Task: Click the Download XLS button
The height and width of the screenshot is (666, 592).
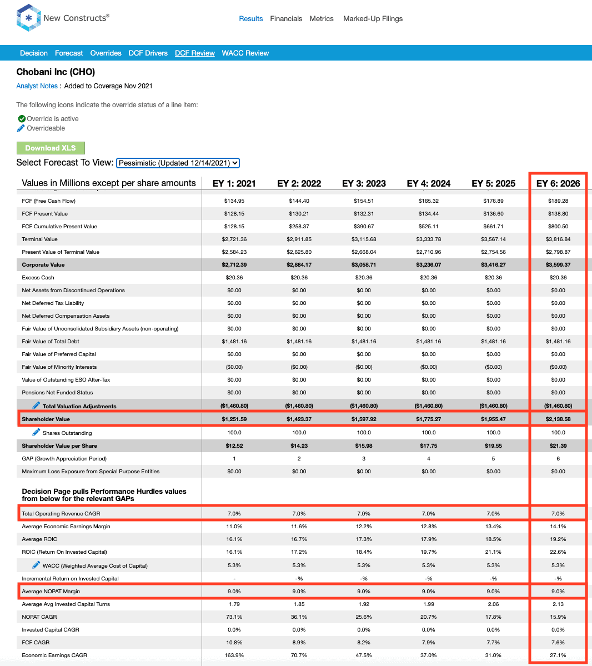Action: click(x=51, y=148)
